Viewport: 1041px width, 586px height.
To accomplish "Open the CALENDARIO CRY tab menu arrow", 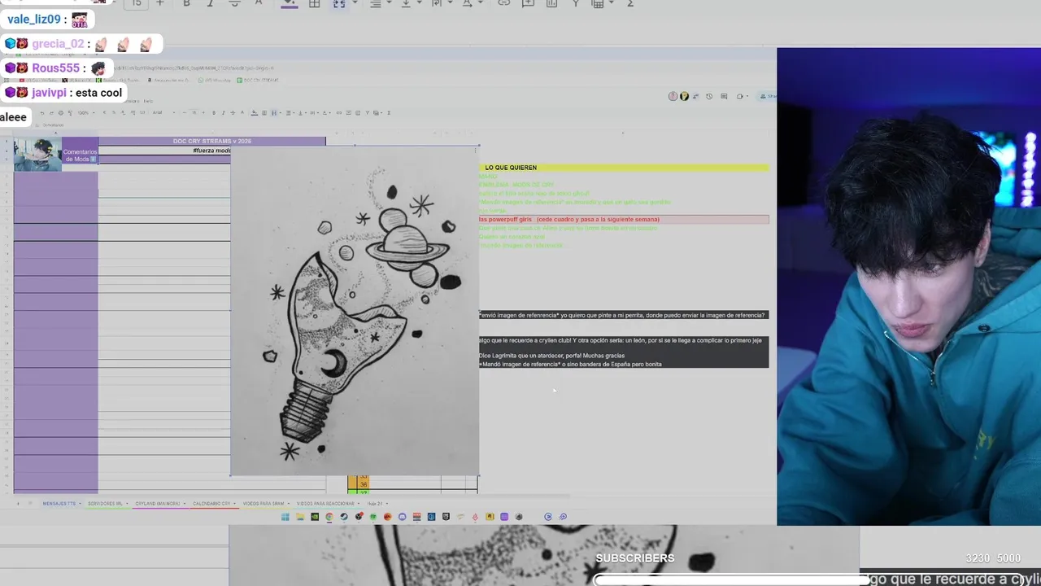I will [235, 504].
